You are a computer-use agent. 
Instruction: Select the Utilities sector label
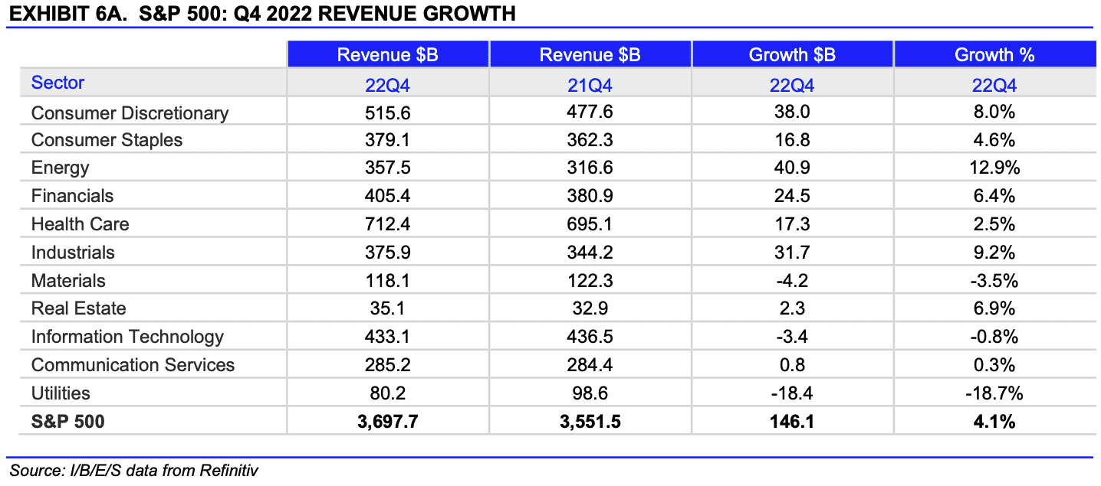click(61, 393)
